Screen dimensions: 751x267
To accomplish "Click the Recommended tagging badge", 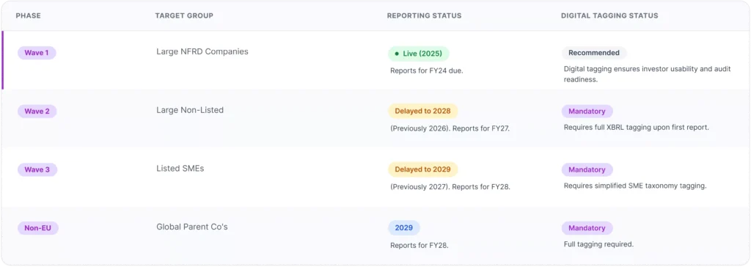I will click(594, 53).
